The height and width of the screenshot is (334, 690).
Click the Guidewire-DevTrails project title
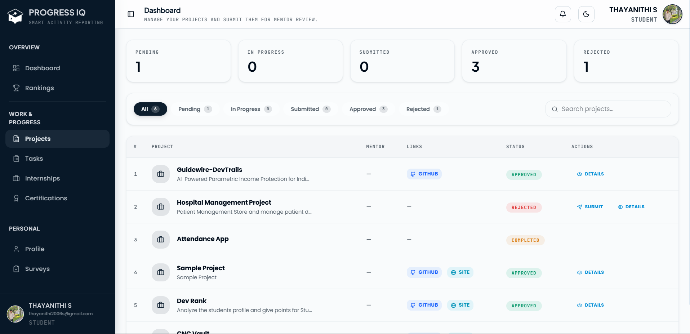(209, 170)
